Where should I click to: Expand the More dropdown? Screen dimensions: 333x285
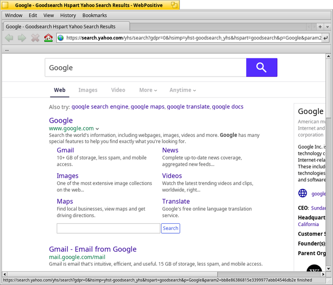point(148,90)
